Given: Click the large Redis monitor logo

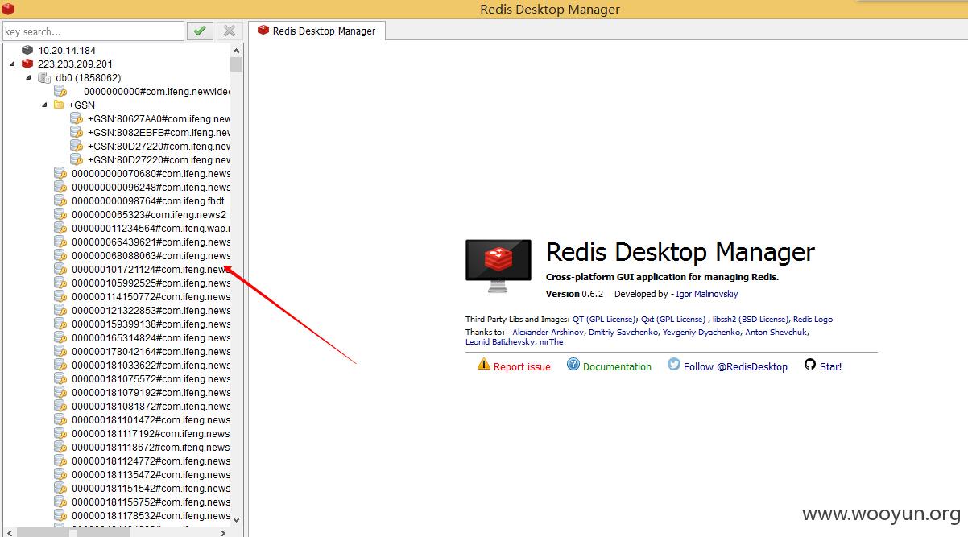Looking at the screenshot, I should [x=498, y=266].
